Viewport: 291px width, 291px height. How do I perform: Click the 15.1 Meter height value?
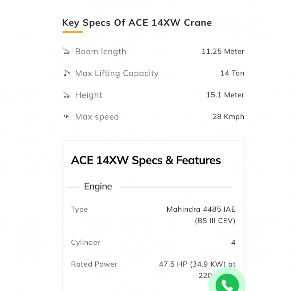tap(225, 95)
